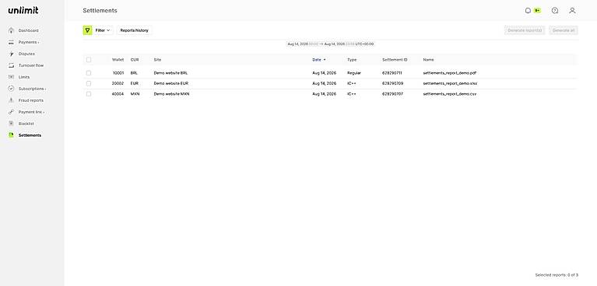Toggle the select-all checkbox in table header
This screenshot has height=286, width=597.
click(89, 60)
